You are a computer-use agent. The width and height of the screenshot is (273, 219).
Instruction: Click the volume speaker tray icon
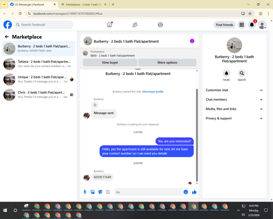tap(244, 215)
